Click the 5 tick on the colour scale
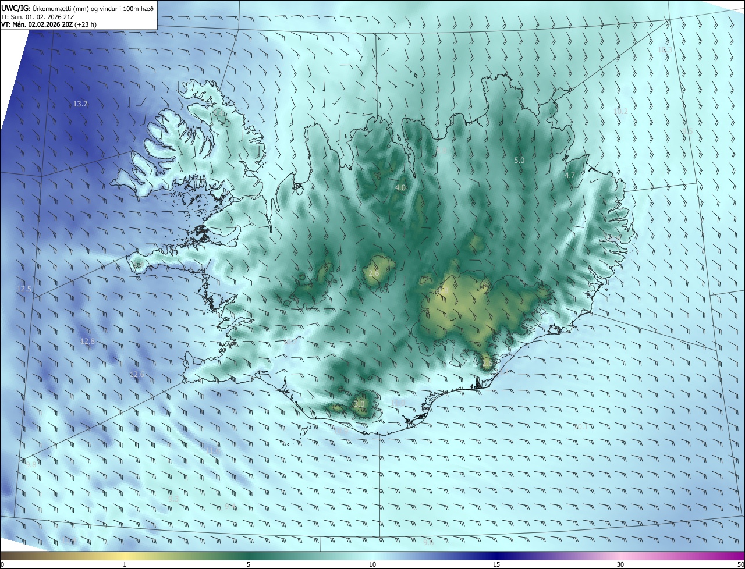The width and height of the screenshot is (745, 569). pos(249,564)
